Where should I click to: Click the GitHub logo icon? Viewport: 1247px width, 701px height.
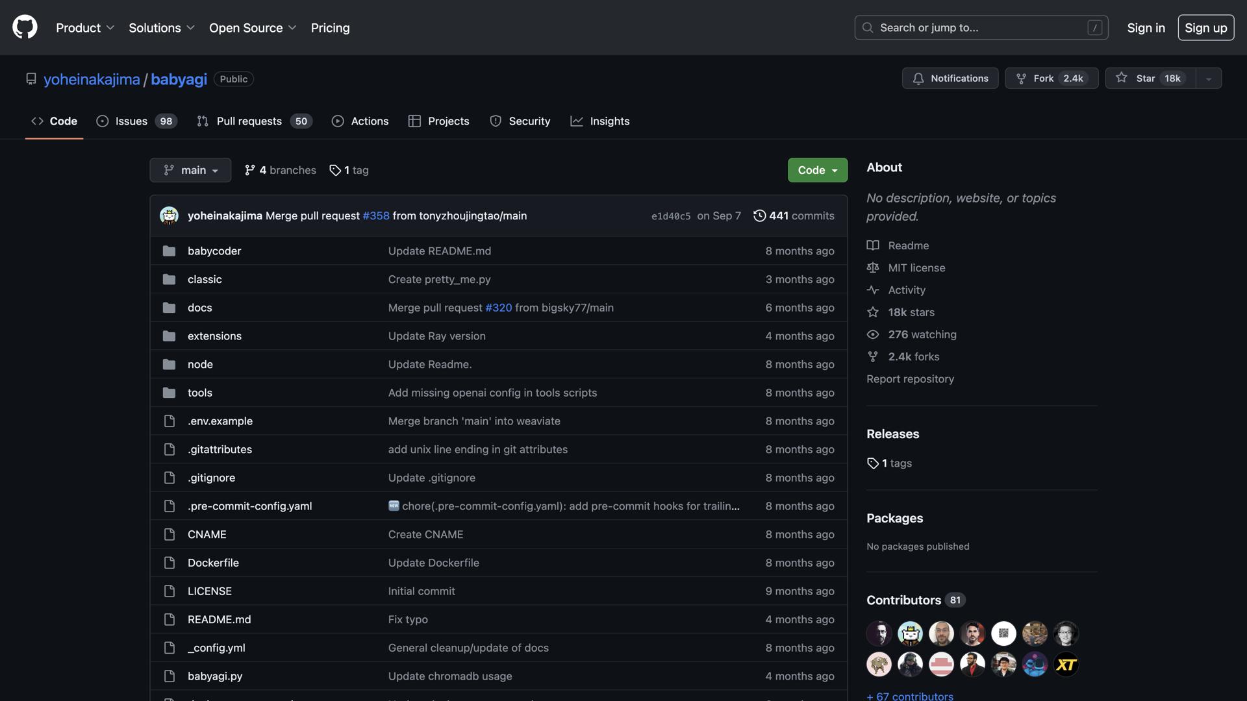[25, 27]
